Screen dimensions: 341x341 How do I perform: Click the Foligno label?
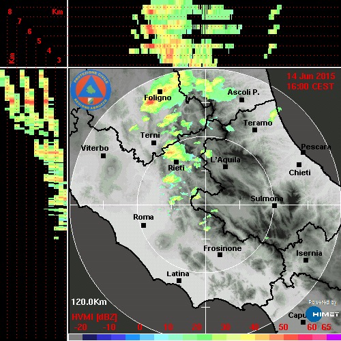158,98
